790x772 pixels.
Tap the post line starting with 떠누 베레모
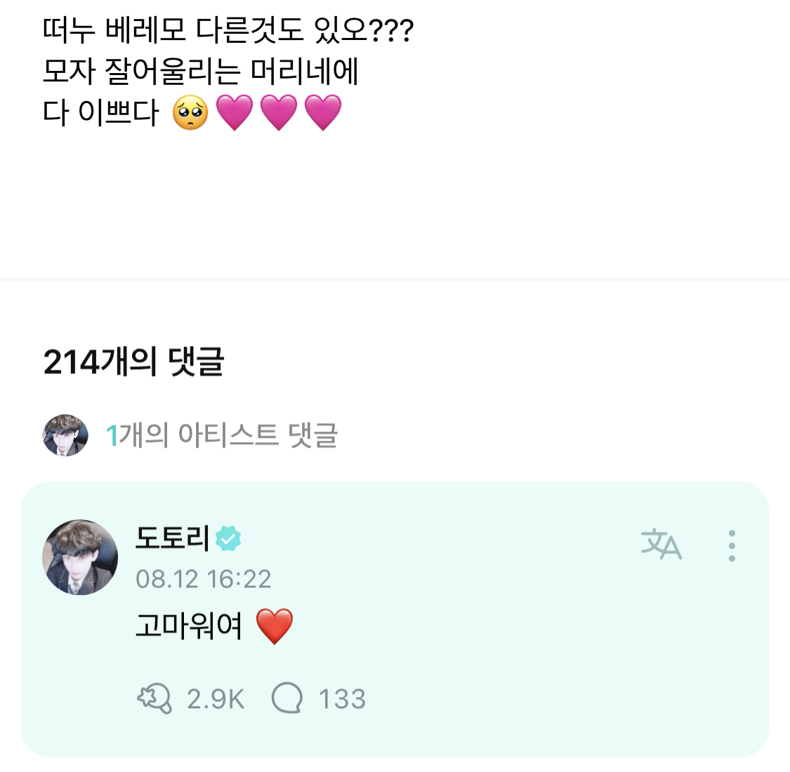coord(228,30)
